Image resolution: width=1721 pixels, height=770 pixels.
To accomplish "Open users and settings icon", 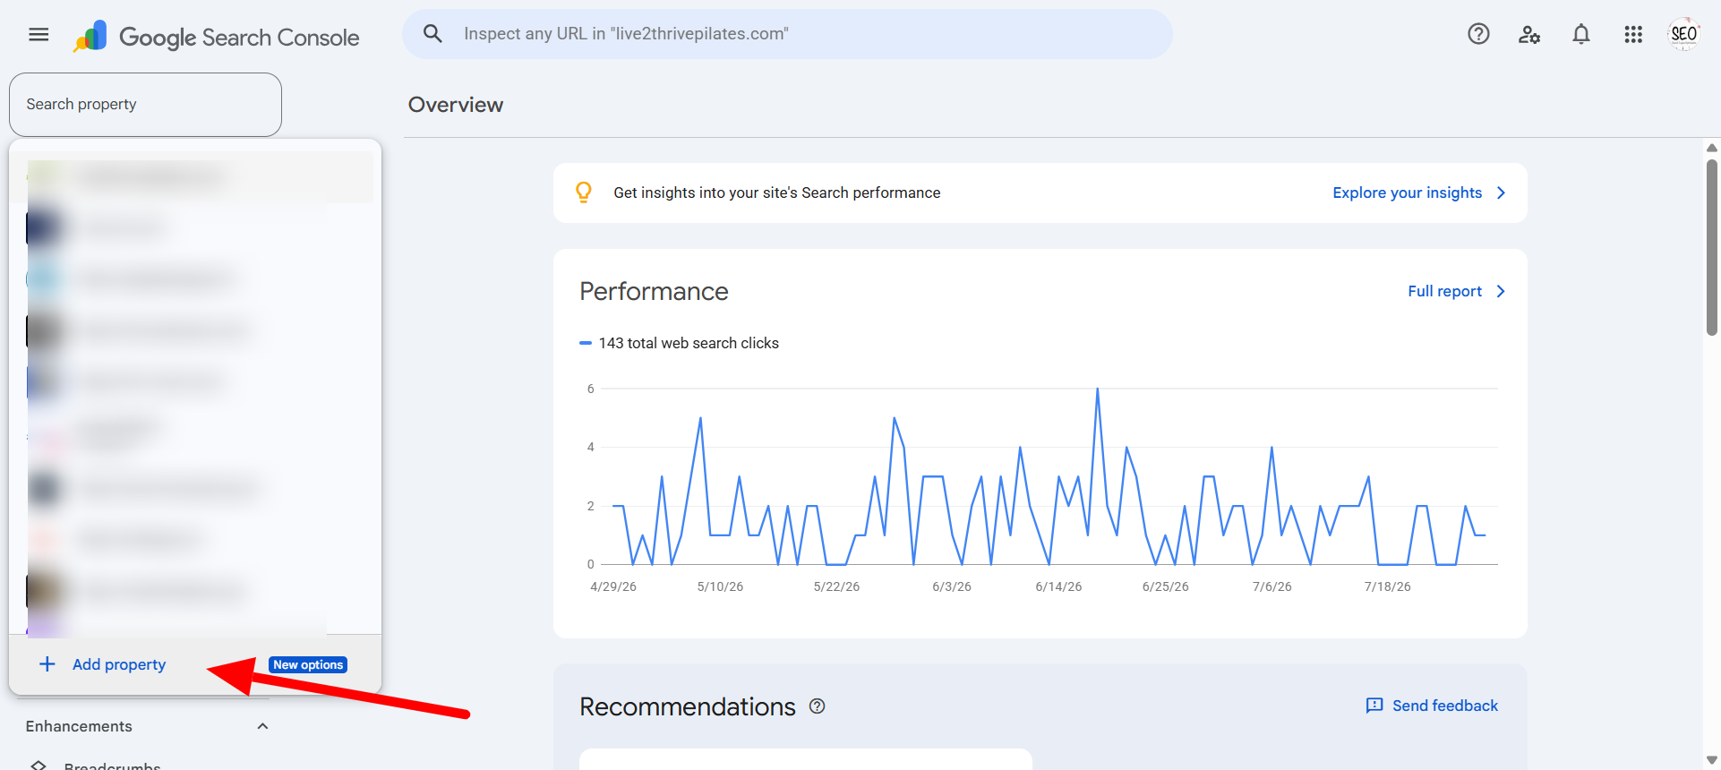I will click(1529, 35).
